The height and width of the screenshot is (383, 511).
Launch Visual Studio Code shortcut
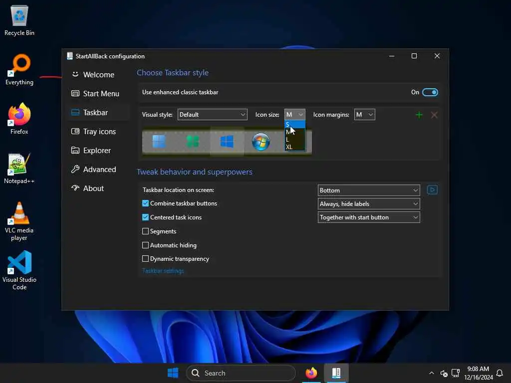pyautogui.click(x=19, y=270)
